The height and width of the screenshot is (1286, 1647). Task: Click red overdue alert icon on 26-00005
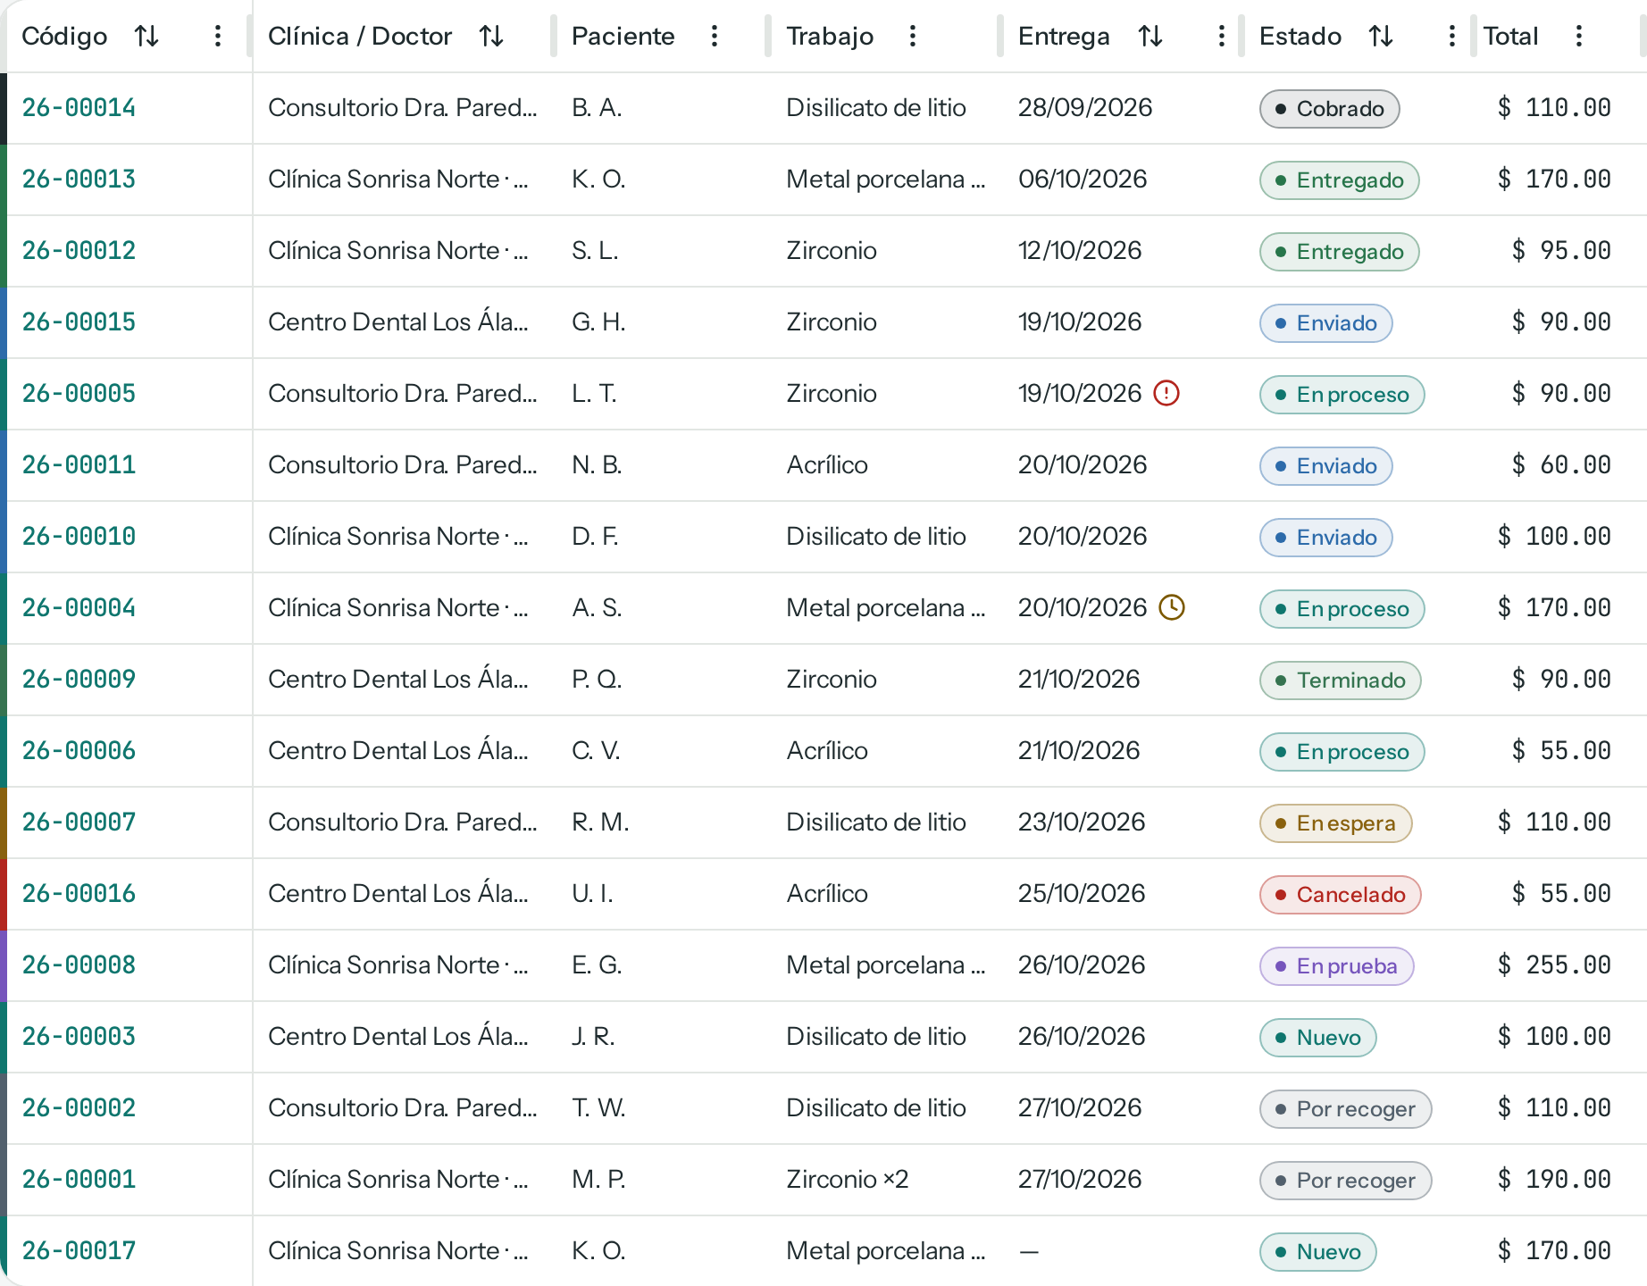(x=1166, y=393)
